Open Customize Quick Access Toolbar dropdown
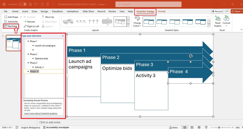 (x=53, y=4)
